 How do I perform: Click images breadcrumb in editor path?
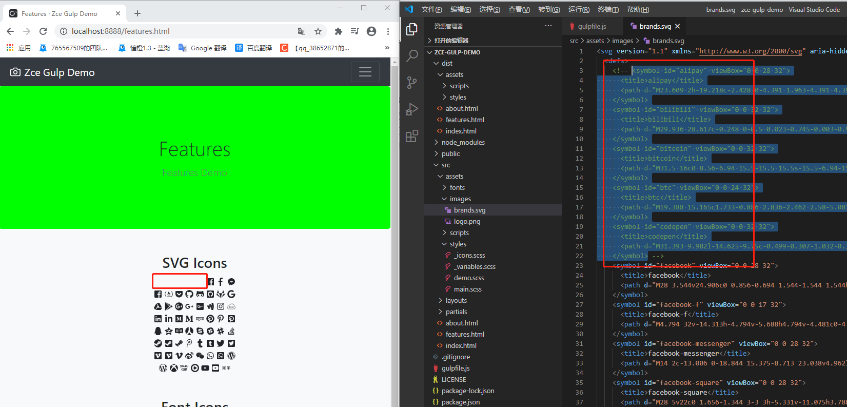click(622, 41)
